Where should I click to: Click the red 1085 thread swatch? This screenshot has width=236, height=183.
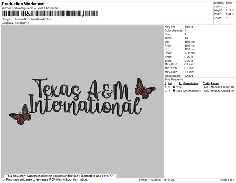[174, 87]
